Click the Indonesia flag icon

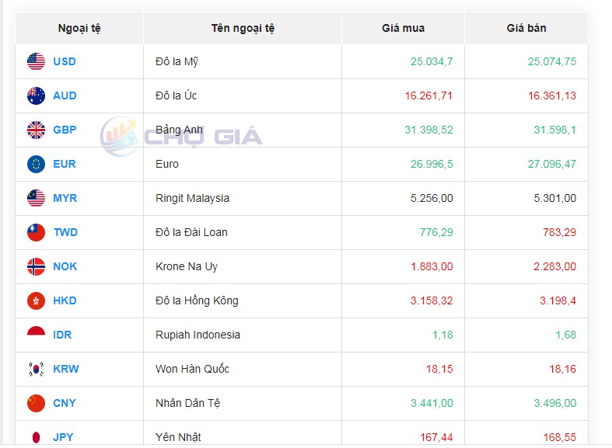pyautogui.click(x=36, y=331)
